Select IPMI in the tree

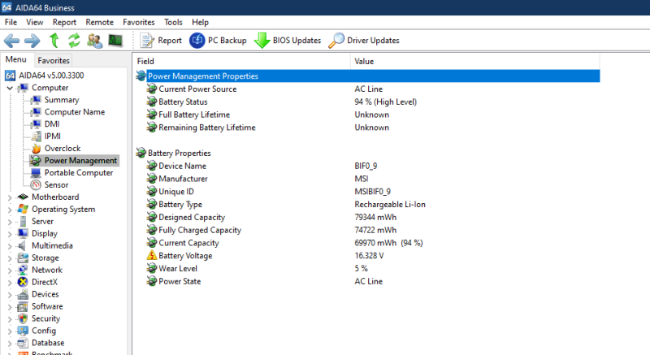53,136
